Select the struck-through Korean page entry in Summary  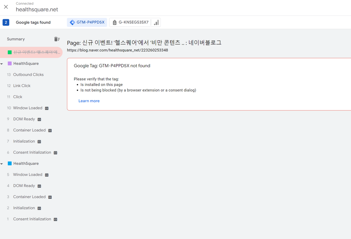tap(31, 52)
